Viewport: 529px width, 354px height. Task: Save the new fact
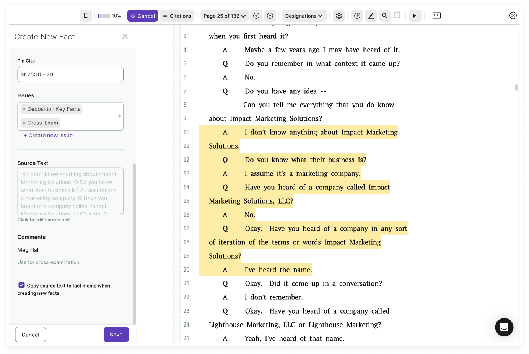tap(116, 335)
